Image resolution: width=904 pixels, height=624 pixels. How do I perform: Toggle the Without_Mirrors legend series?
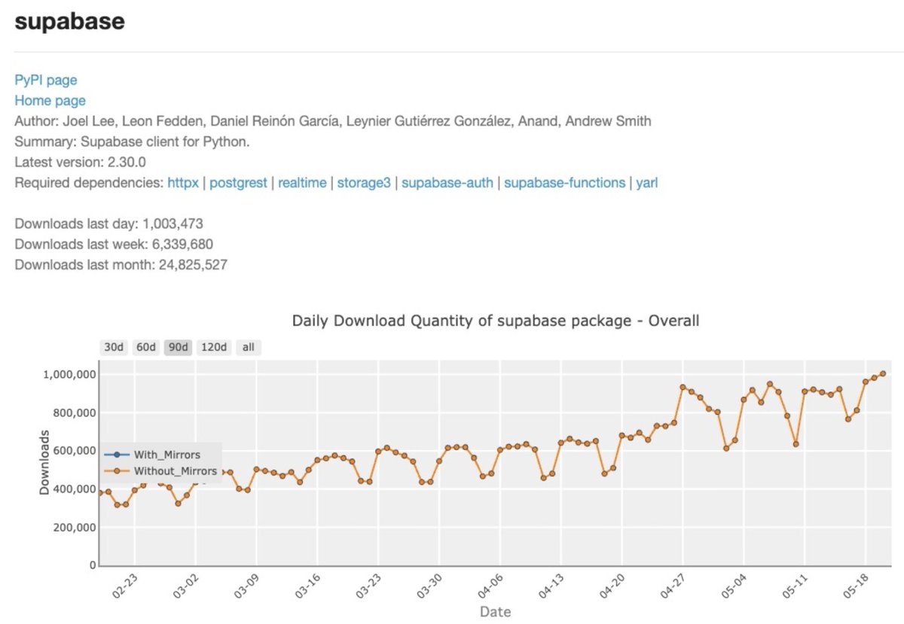point(160,471)
